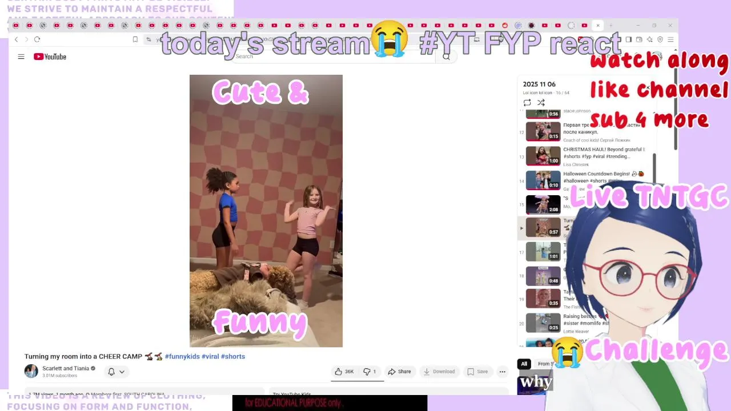The height and width of the screenshot is (411, 731).
Task: Toggle the notification bell for the channel
Action: click(x=111, y=372)
